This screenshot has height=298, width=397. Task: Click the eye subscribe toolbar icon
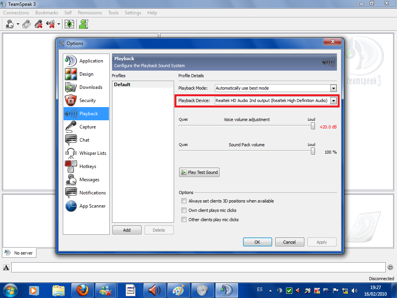(x=69, y=24)
